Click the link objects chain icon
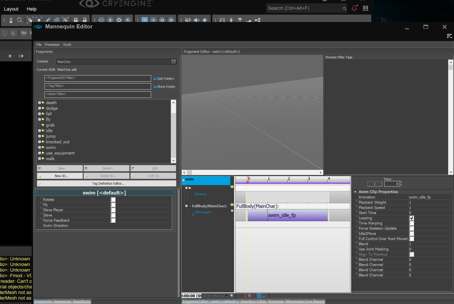Viewport: 454px width, 304px height. [x=48, y=20]
